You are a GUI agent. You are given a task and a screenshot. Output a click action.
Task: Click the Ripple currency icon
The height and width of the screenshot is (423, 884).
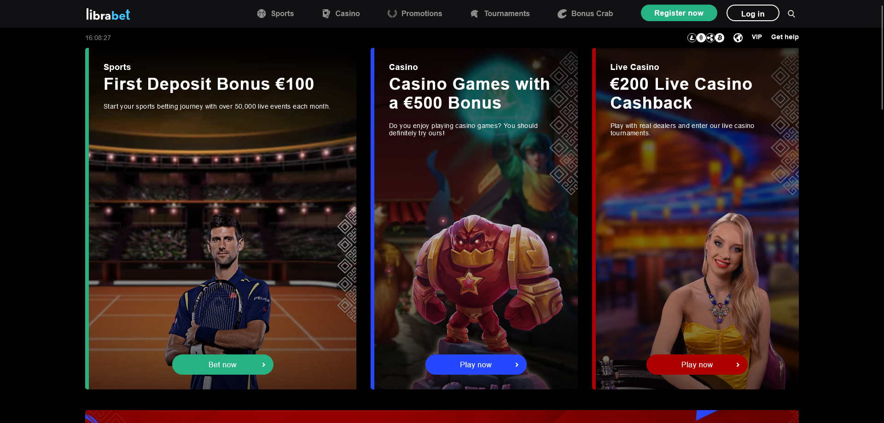click(710, 38)
